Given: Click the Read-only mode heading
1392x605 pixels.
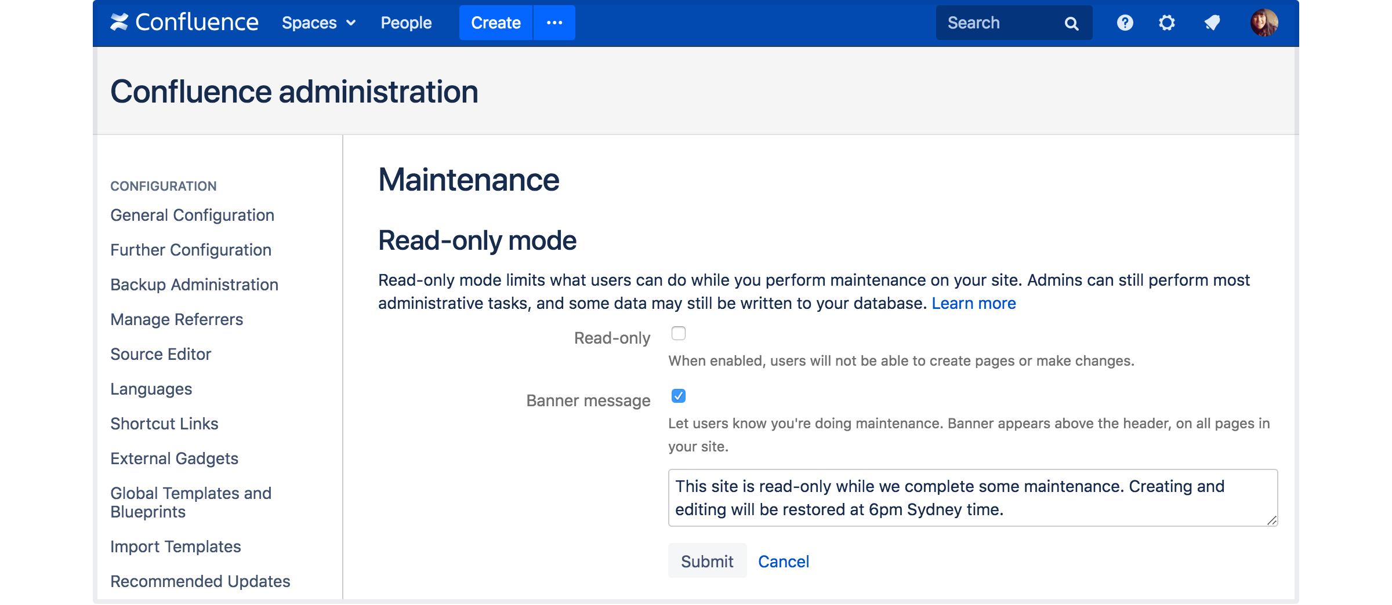Looking at the screenshot, I should [x=477, y=240].
